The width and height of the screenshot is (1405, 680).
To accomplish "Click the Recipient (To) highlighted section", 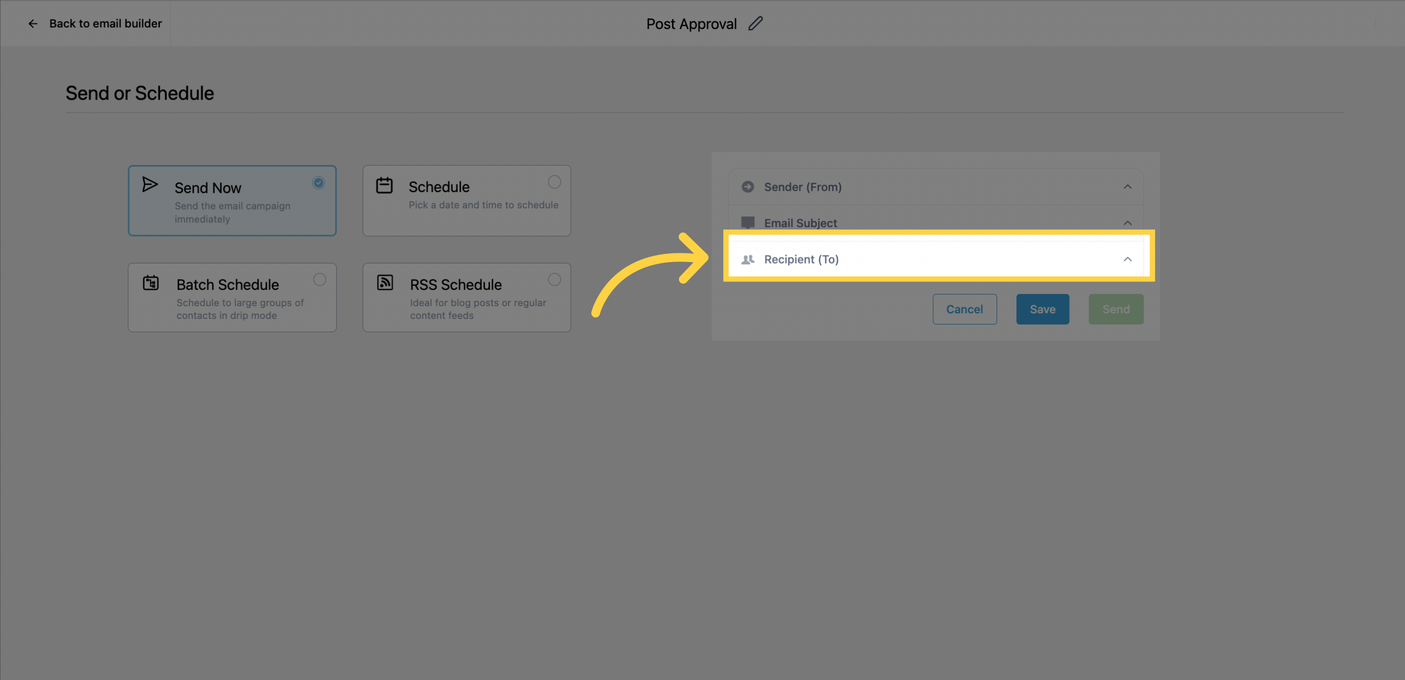I will pyautogui.click(x=936, y=259).
